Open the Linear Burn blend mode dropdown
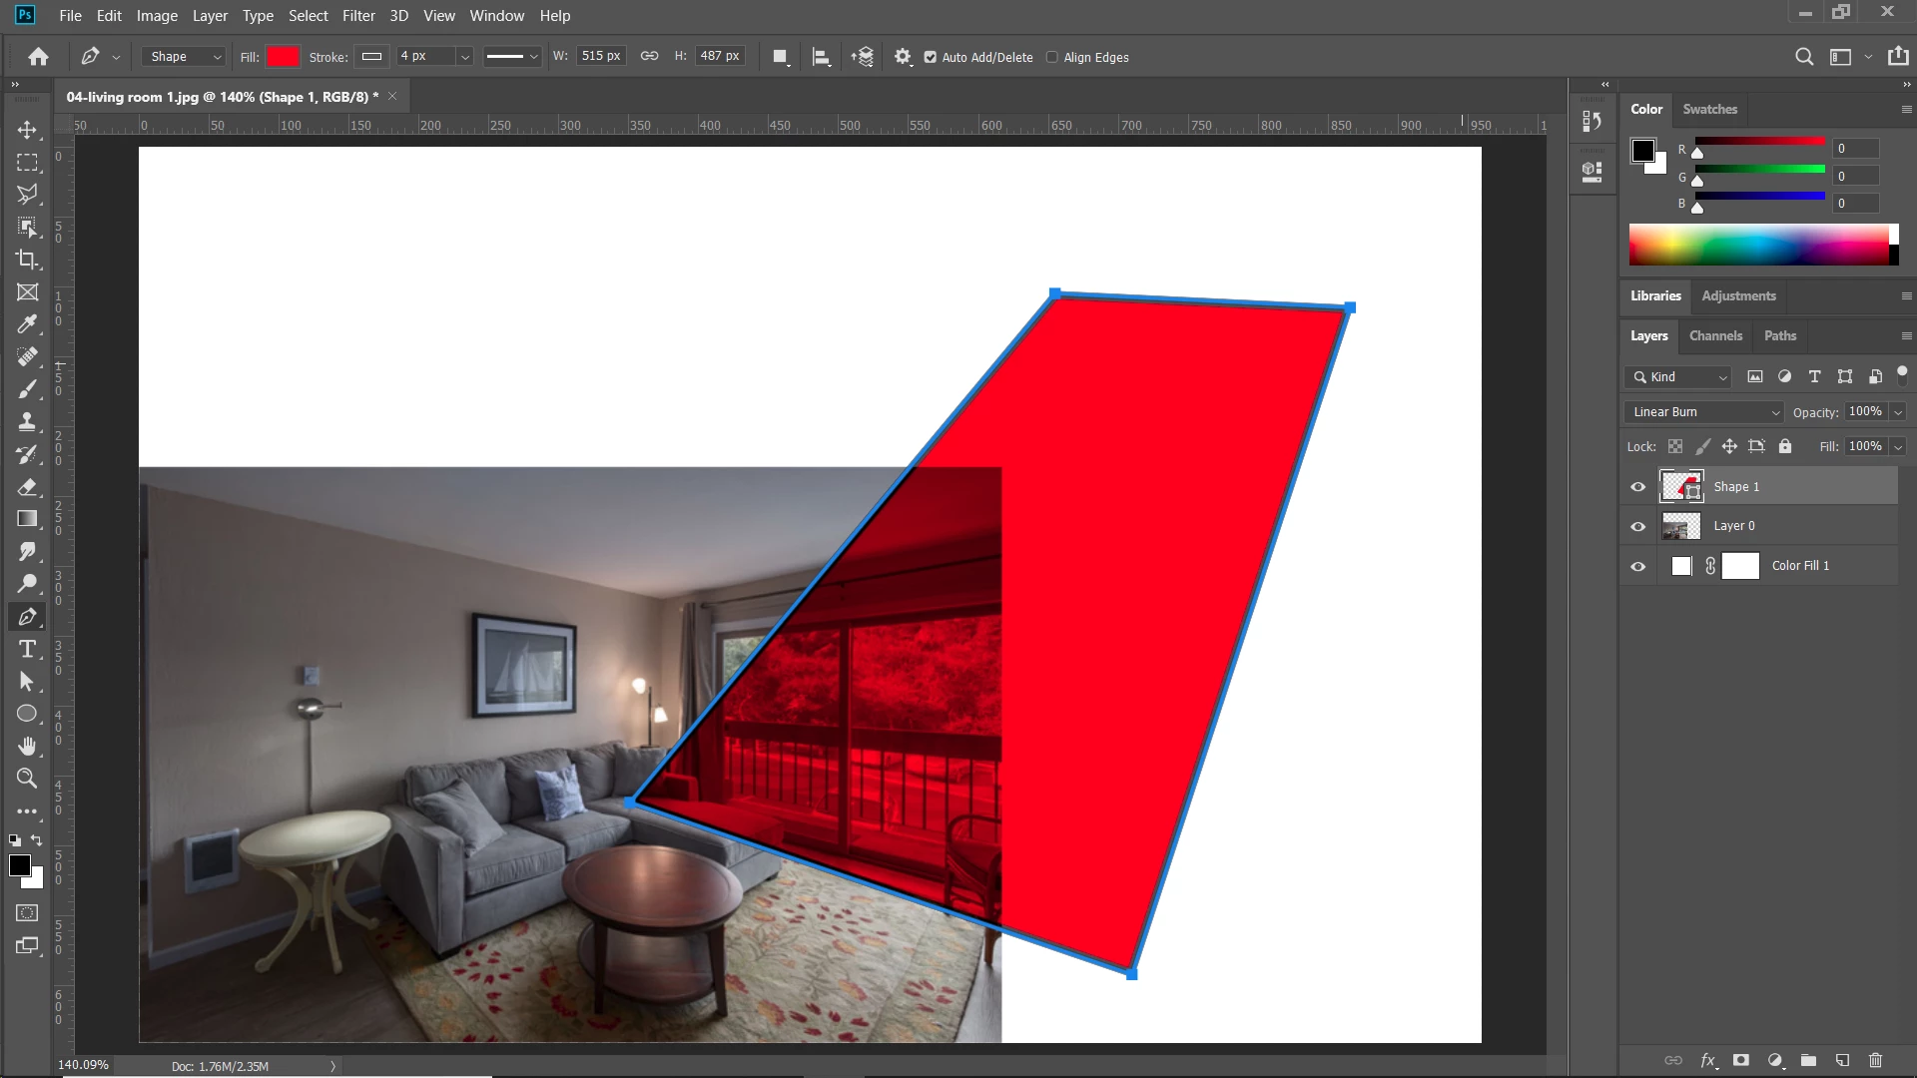The height and width of the screenshot is (1078, 1917). coord(1703,412)
